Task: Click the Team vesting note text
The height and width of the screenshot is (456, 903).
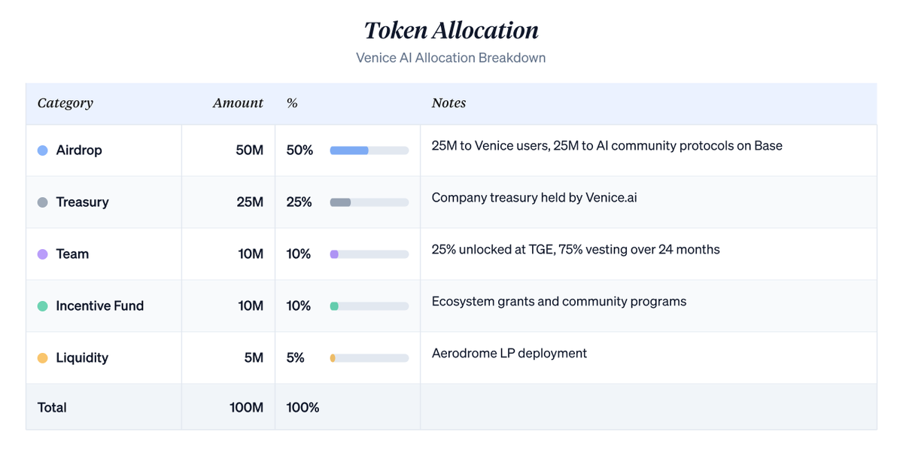Action: coord(576,249)
